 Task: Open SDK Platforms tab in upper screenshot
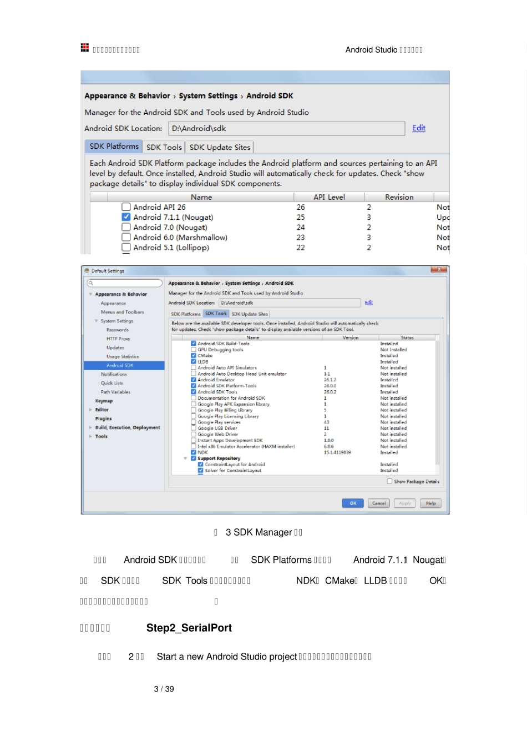pyautogui.click(x=114, y=147)
